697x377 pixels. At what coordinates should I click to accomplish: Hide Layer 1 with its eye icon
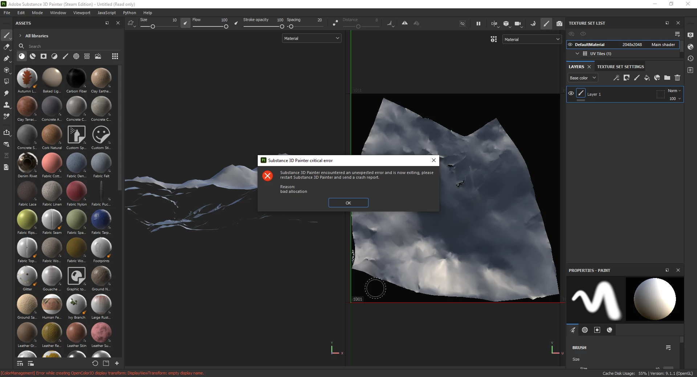click(571, 94)
